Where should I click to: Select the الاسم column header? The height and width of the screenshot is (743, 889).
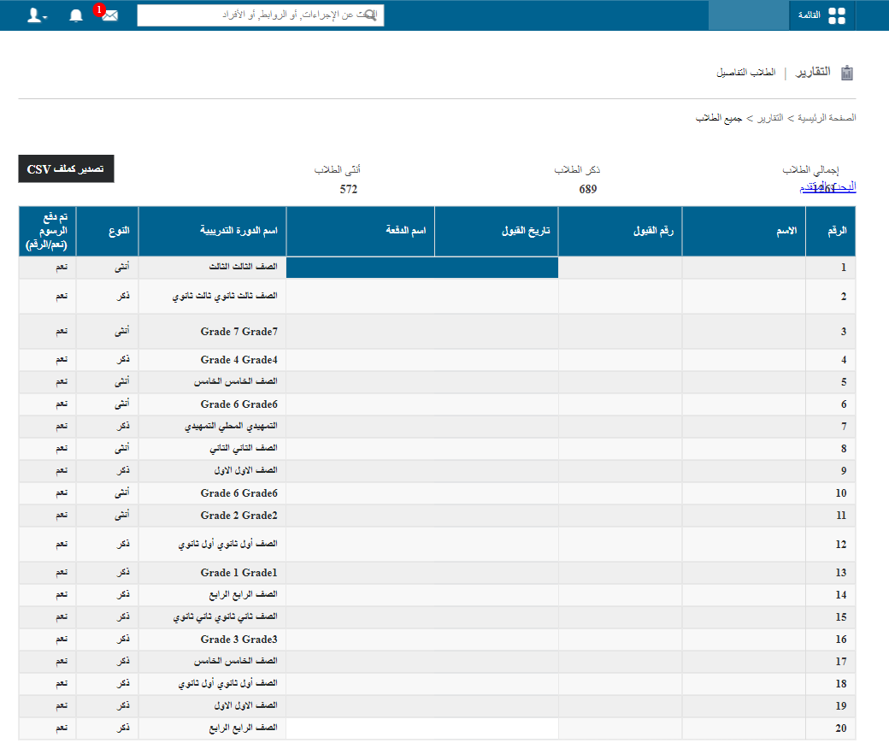click(744, 232)
